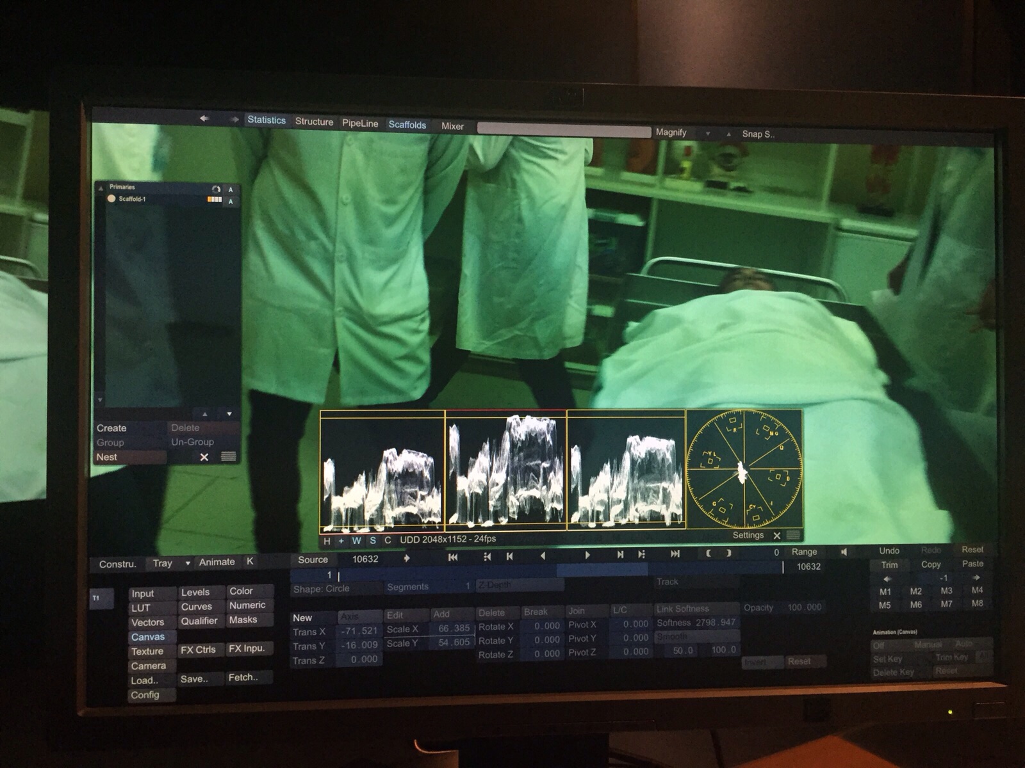Open the Tray dropdown

(169, 563)
